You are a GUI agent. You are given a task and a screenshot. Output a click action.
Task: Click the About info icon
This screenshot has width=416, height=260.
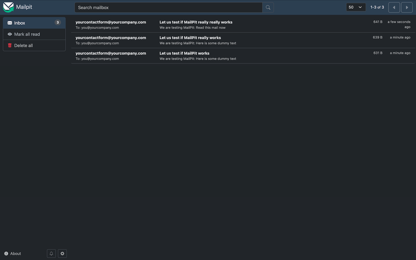[x=6, y=254]
